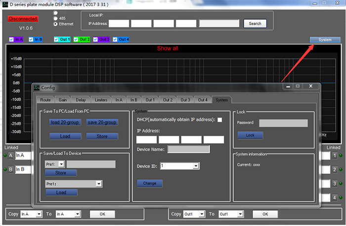Toggle the green link LED beside output 2

341,169
